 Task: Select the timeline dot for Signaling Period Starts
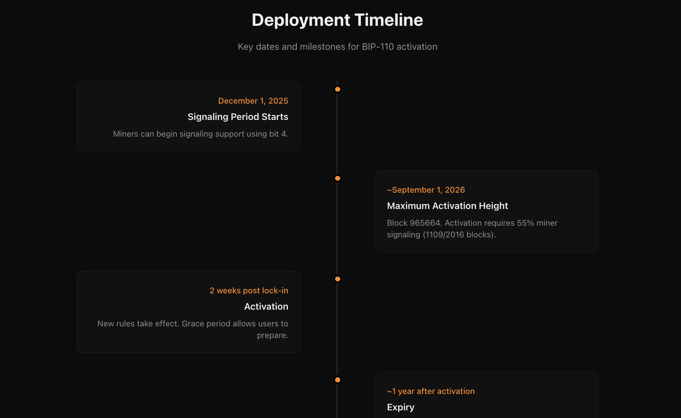337,89
